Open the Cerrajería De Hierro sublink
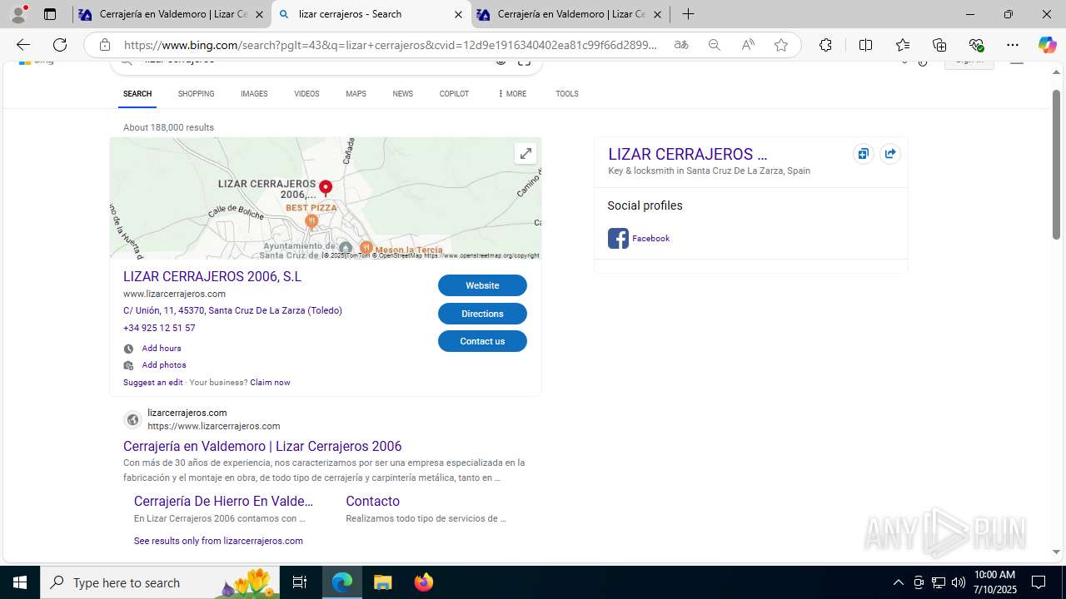Screen dimensions: 1066x599 (x=224, y=501)
